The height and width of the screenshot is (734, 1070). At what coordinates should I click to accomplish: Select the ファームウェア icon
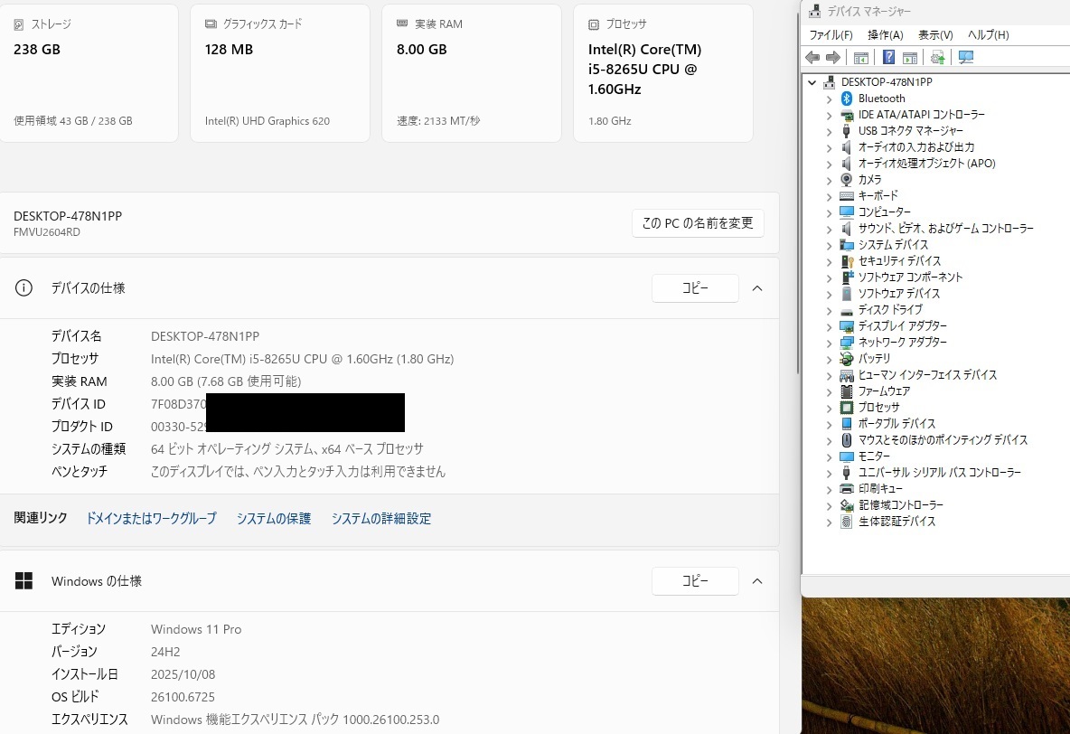pyautogui.click(x=847, y=391)
